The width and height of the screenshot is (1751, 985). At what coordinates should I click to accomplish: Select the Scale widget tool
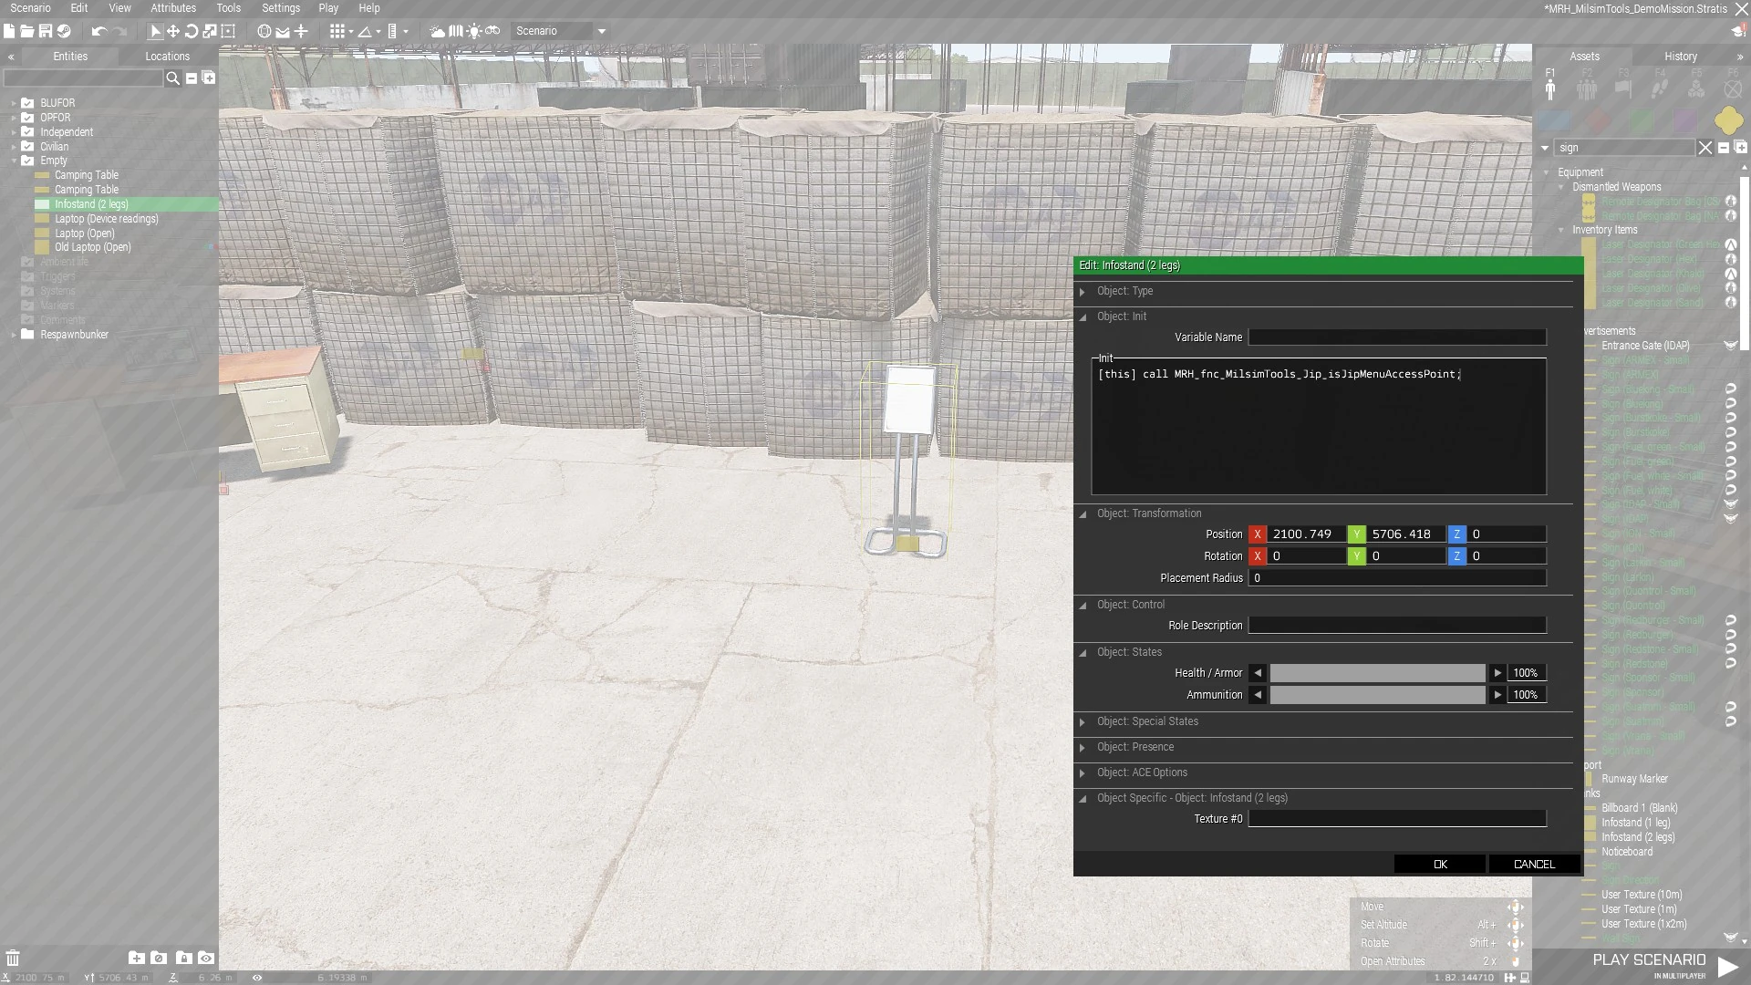tap(210, 31)
